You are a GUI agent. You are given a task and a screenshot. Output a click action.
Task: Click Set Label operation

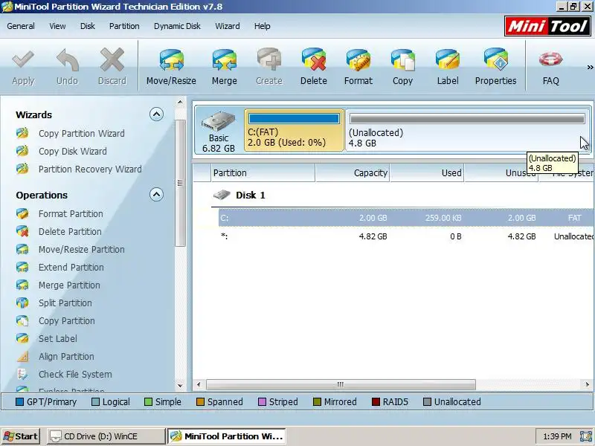pyautogui.click(x=58, y=339)
